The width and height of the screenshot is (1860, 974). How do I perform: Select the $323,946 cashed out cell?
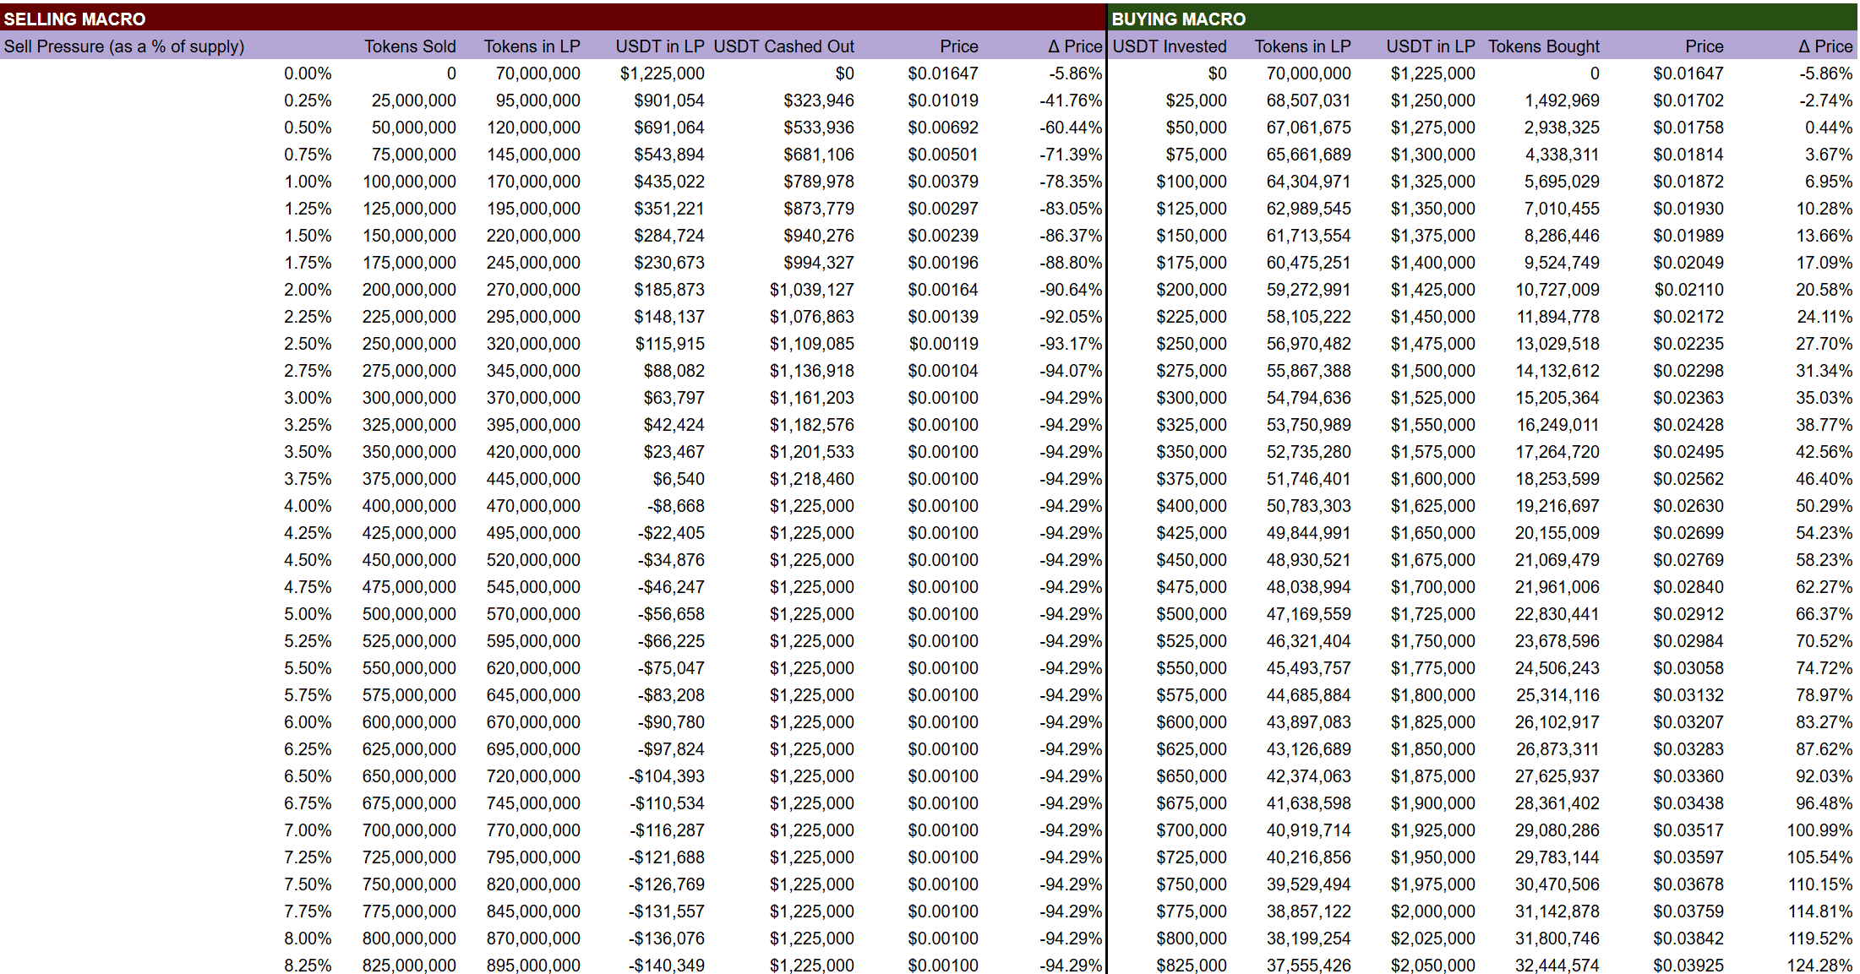(818, 101)
